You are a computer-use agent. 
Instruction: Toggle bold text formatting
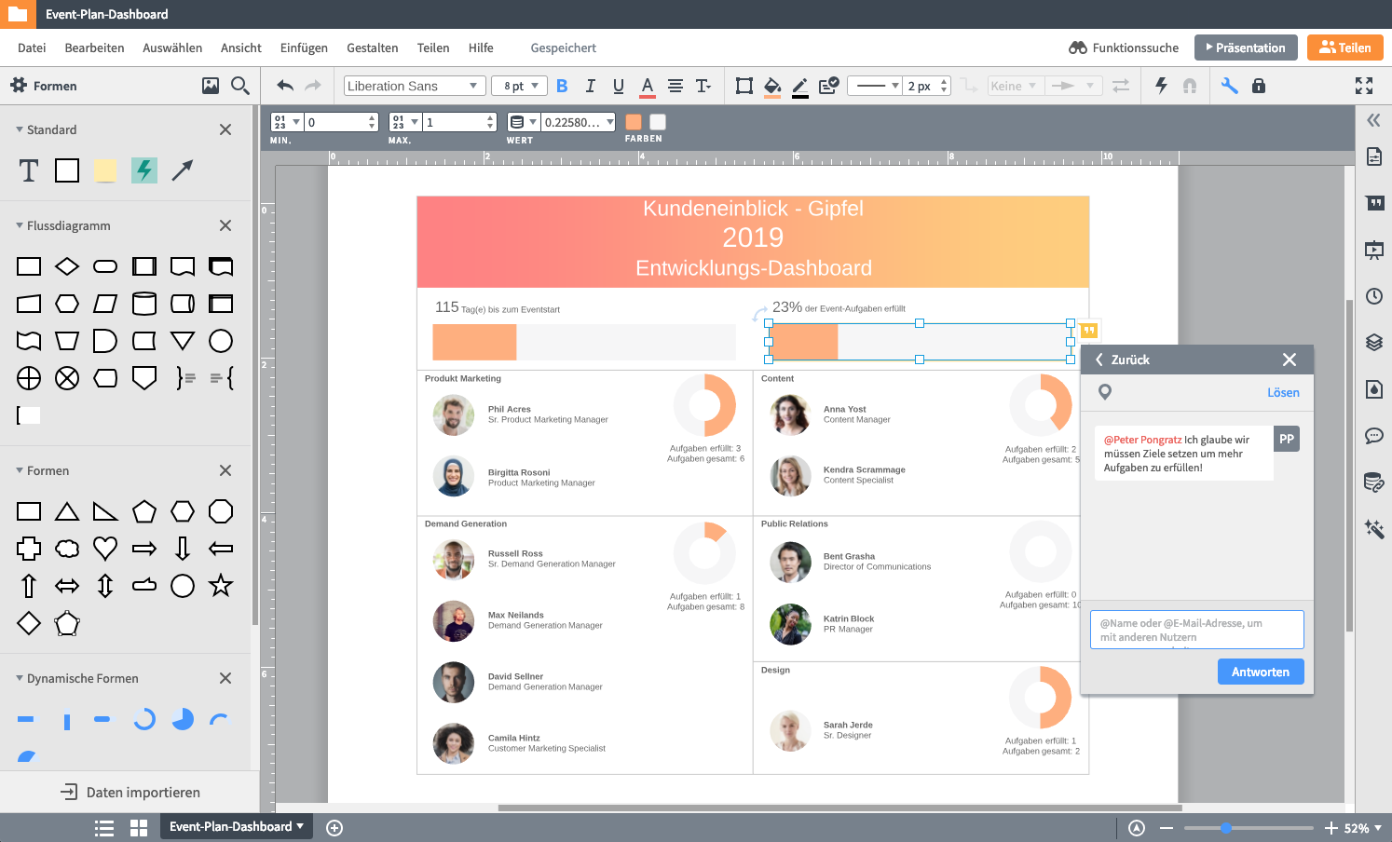click(x=562, y=86)
